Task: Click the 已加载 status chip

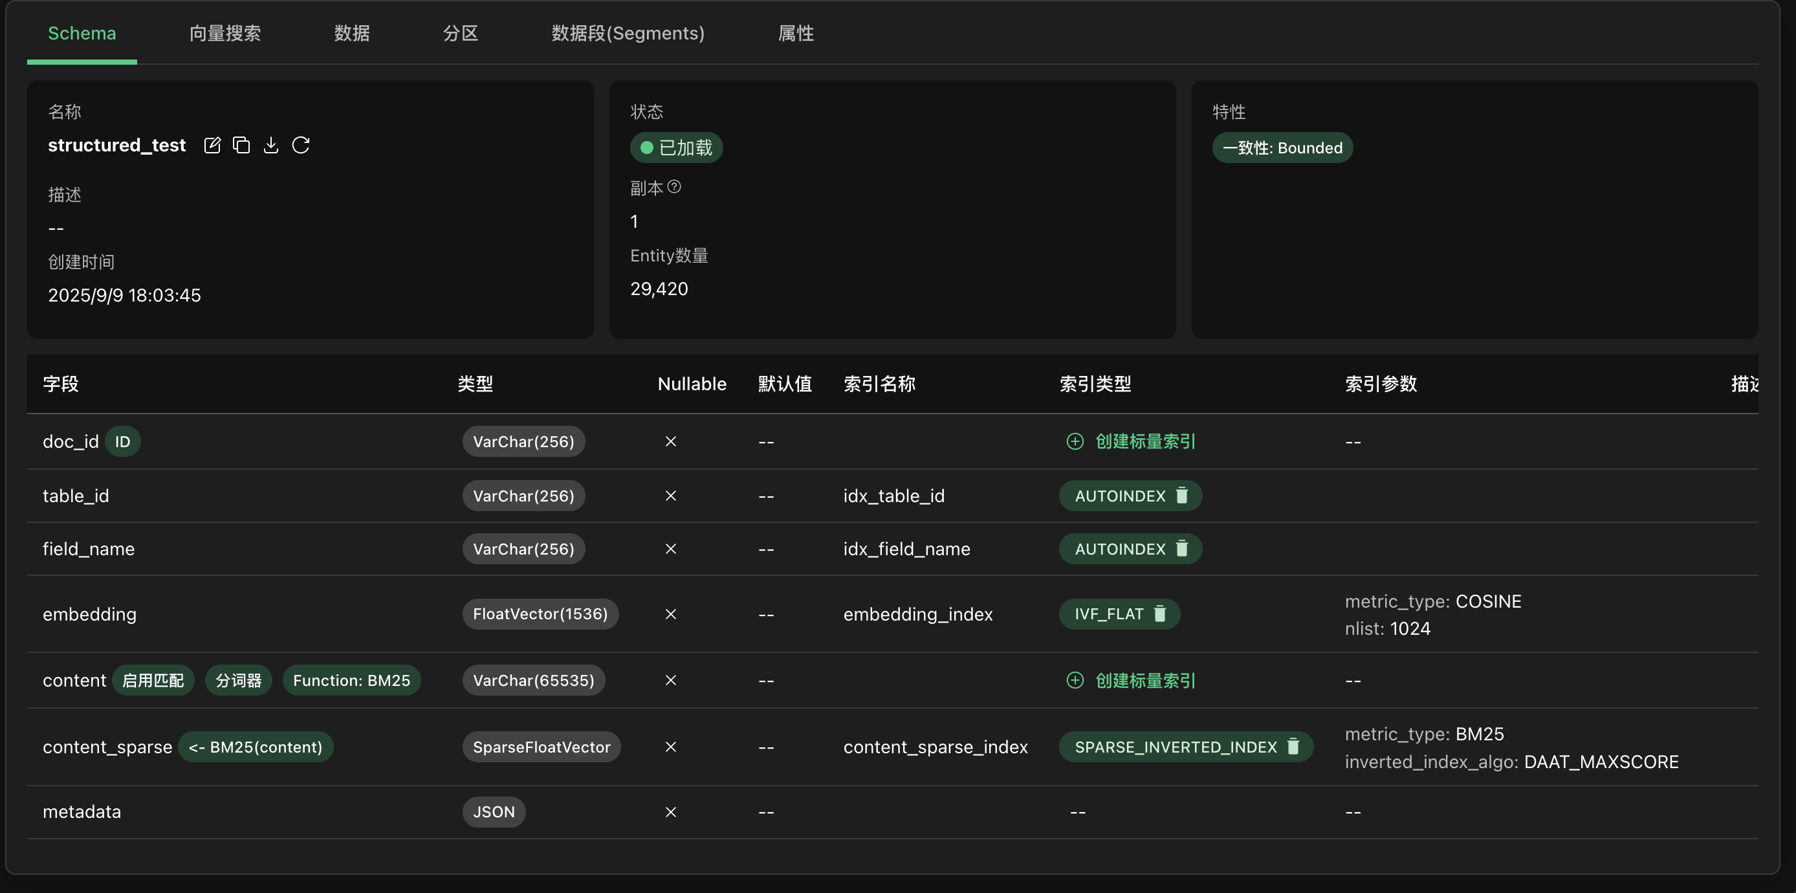Action: (675, 148)
